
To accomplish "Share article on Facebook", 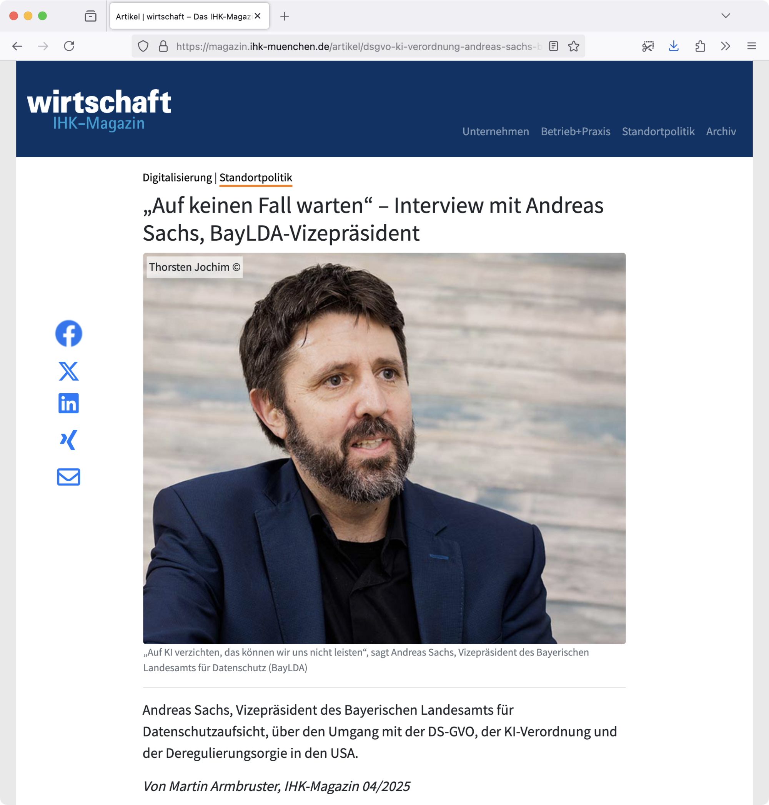I will pos(68,333).
